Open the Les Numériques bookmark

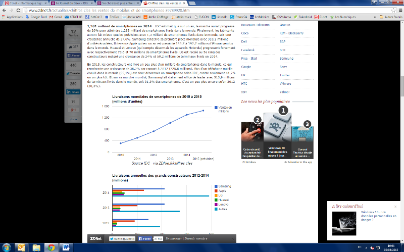(x=343, y=17)
